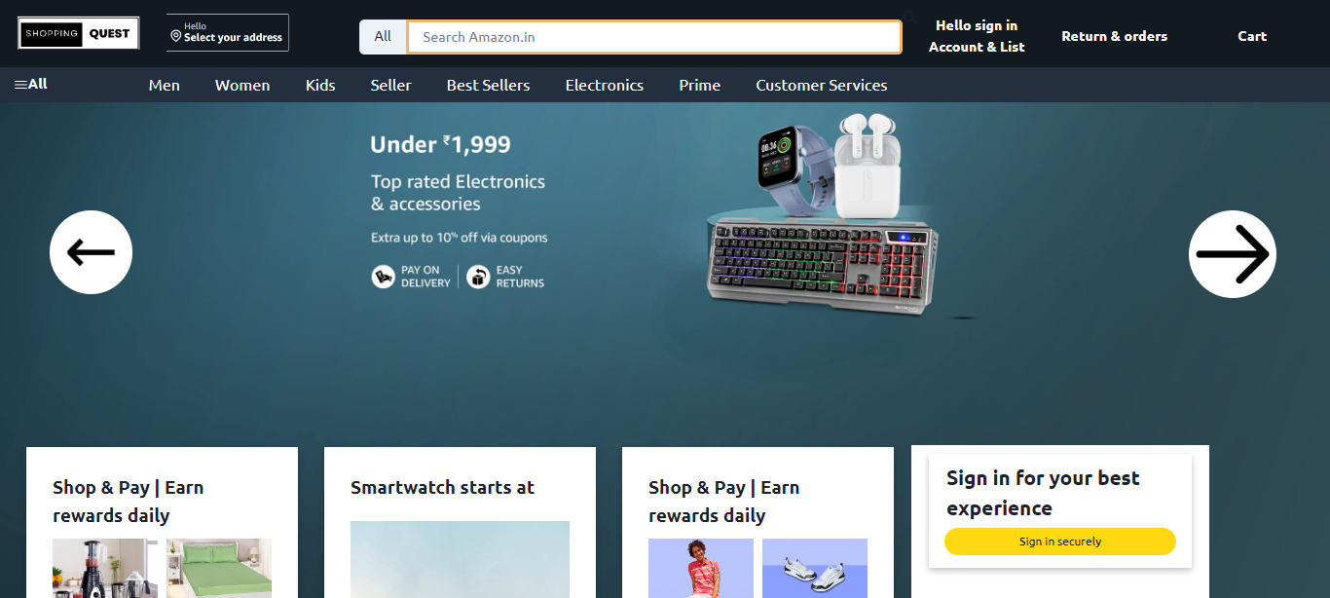Image resolution: width=1330 pixels, height=598 pixels.
Task: Advance carousel with right arrow
Action: [1233, 254]
